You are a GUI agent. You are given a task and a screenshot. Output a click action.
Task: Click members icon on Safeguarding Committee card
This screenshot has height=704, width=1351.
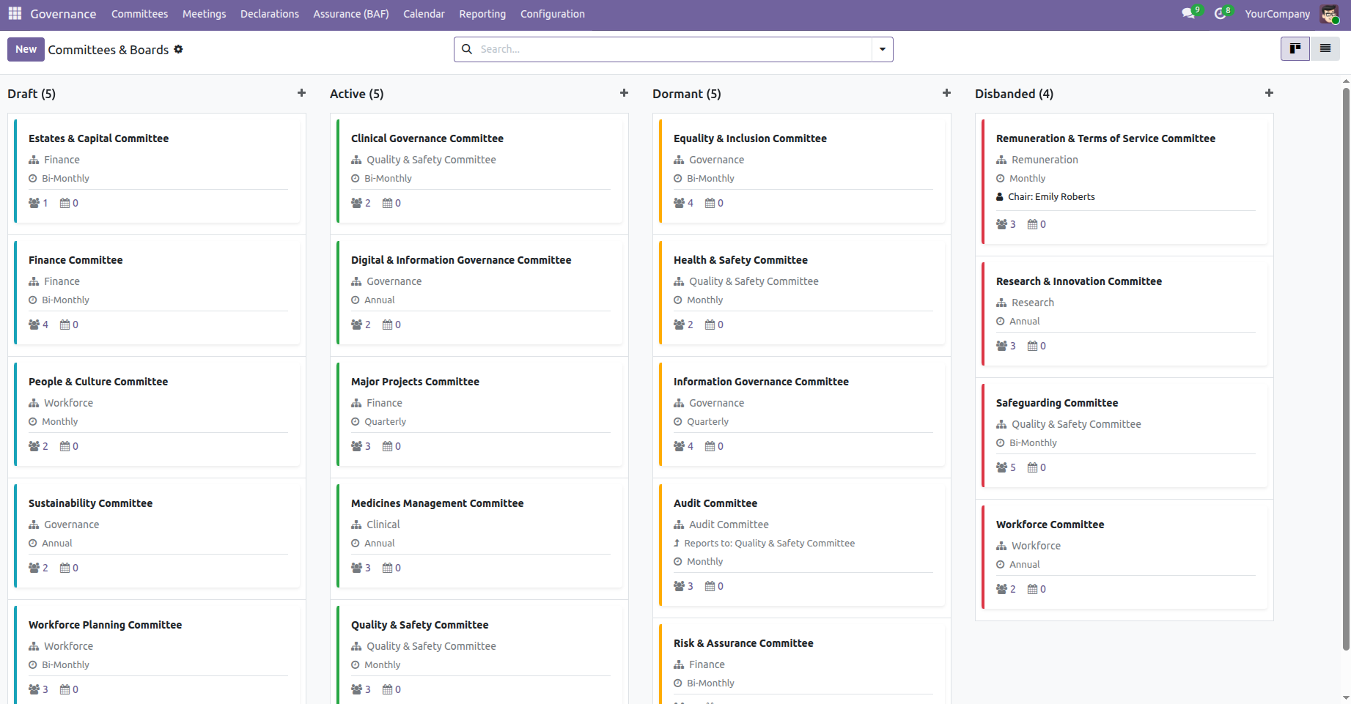click(1001, 467)
